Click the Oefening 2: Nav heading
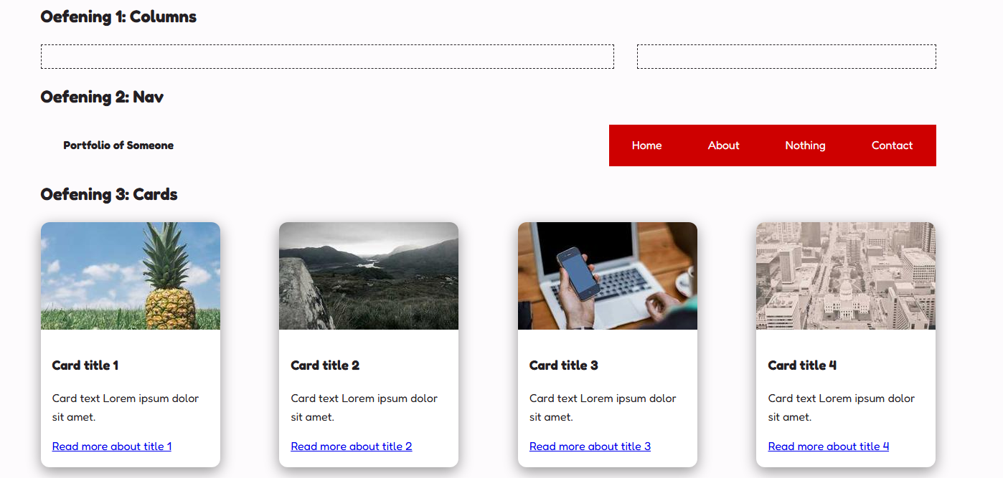This screenshot has width=1003, height=478. coord(102,97)
